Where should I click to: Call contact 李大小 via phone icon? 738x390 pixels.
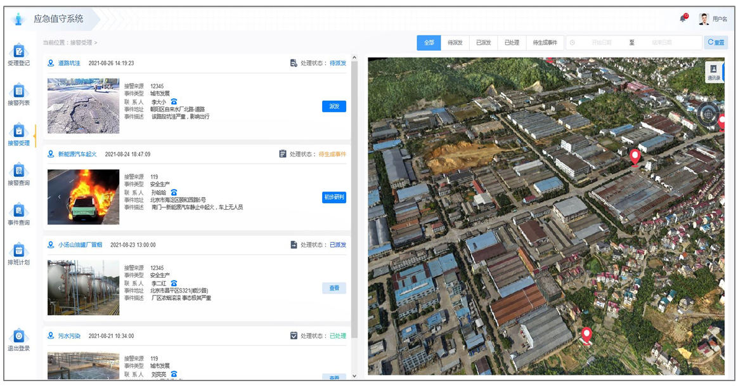[174, 101]
